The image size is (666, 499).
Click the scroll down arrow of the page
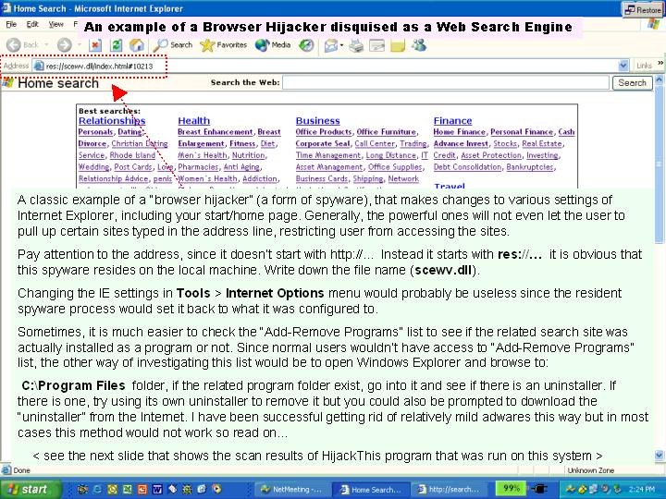[660, 456]
